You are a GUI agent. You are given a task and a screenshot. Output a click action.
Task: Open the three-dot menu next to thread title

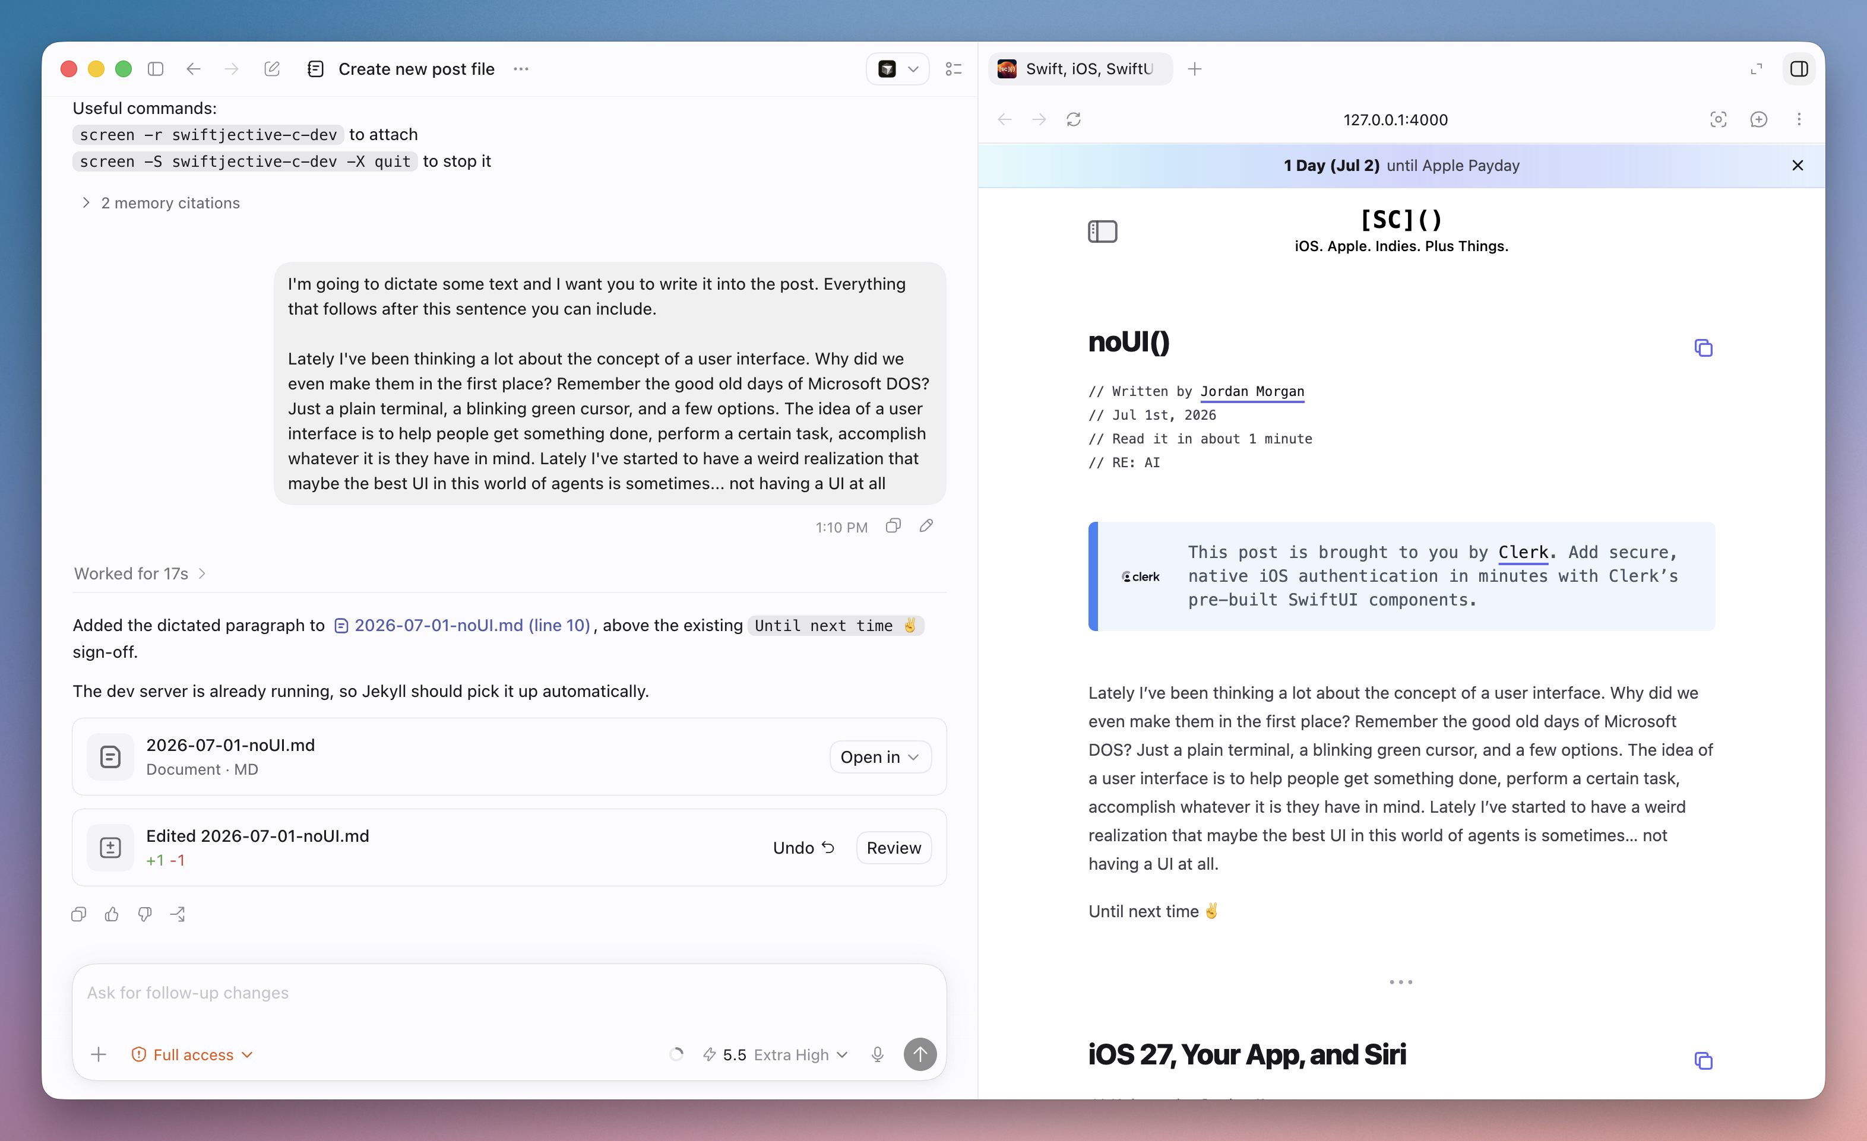click(x=521, y=69)
